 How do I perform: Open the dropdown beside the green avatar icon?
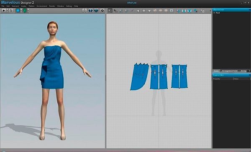coord(28,11)
